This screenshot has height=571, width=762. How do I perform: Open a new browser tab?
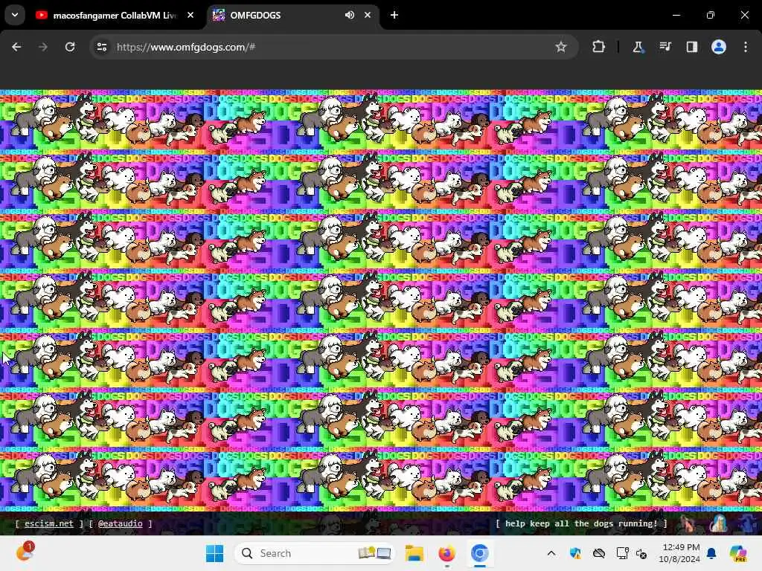394,15
